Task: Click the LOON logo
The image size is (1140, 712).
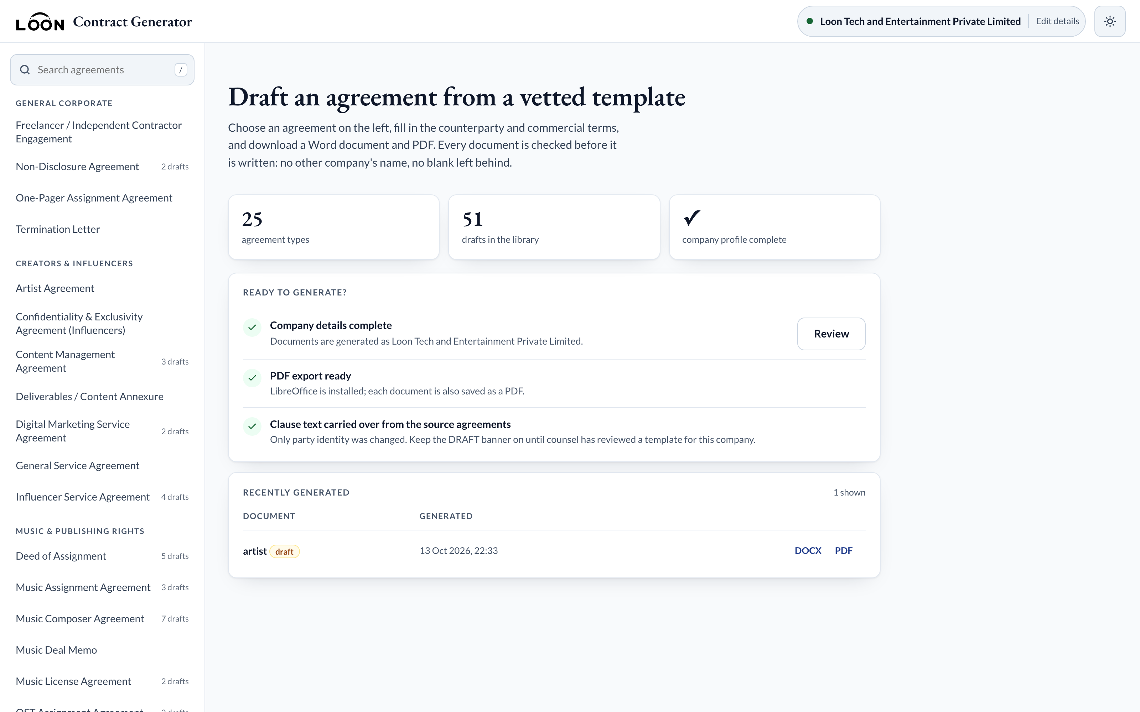Action: (40, 22)
